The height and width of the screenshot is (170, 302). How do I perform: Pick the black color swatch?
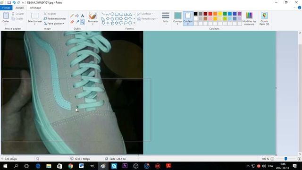coord(196,14)
